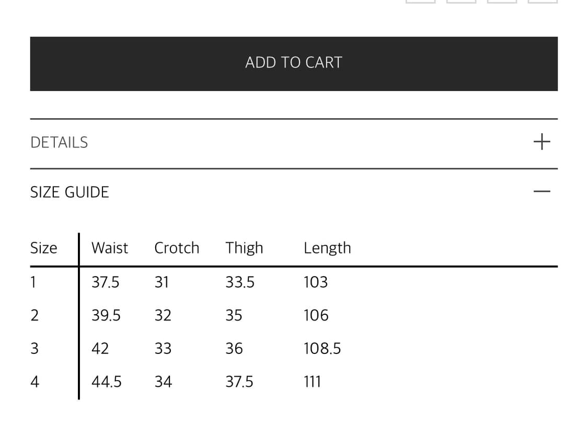
Task: Select thigh value 35 in size 2 row
Action: 234,315
